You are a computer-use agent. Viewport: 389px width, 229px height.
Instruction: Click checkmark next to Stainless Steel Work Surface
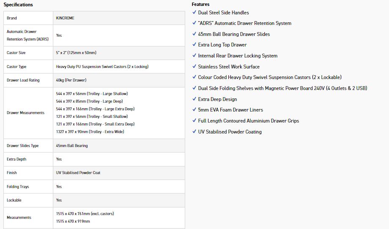pyautogui.click(x=194, y=66)
